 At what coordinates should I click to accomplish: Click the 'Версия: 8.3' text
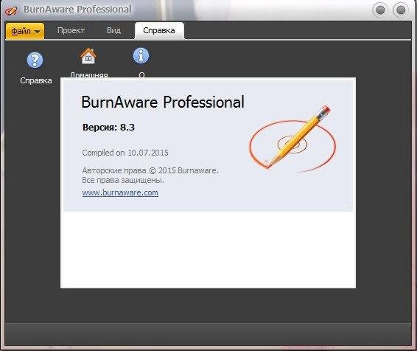[108, 128]
